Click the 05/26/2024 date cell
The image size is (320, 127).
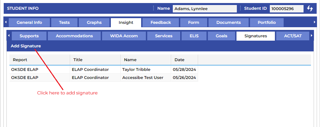[x=185, y=78]
